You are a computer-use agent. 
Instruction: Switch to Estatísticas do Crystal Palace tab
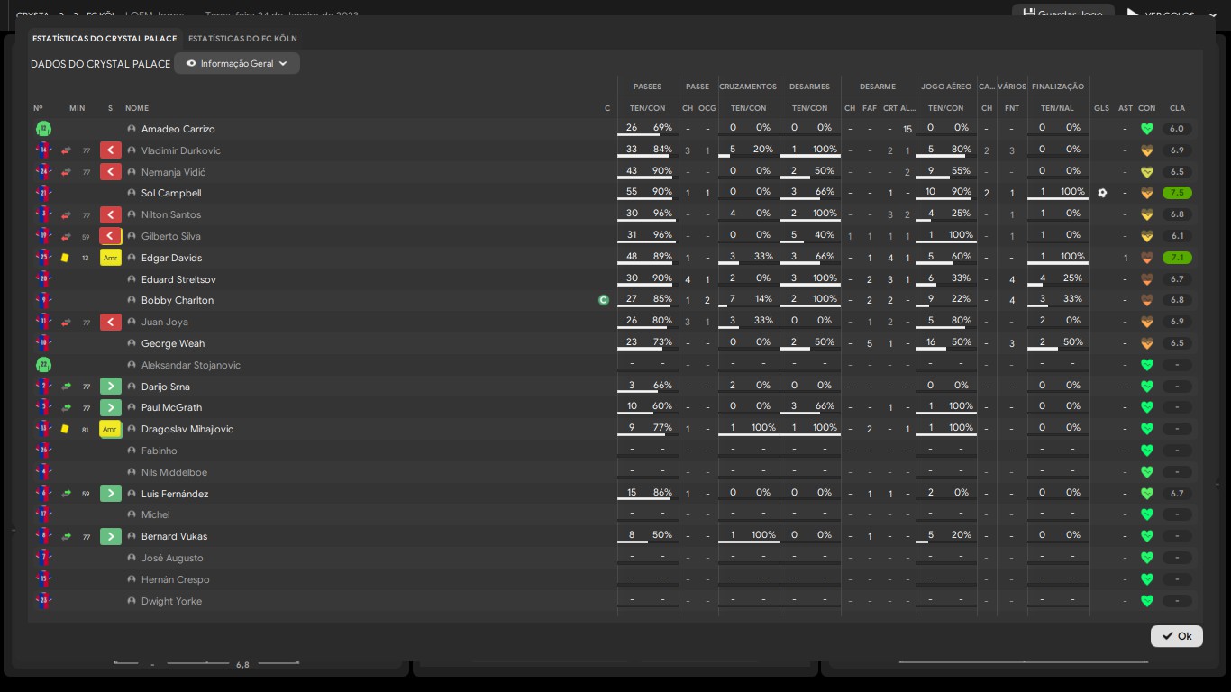pos(104,39)
